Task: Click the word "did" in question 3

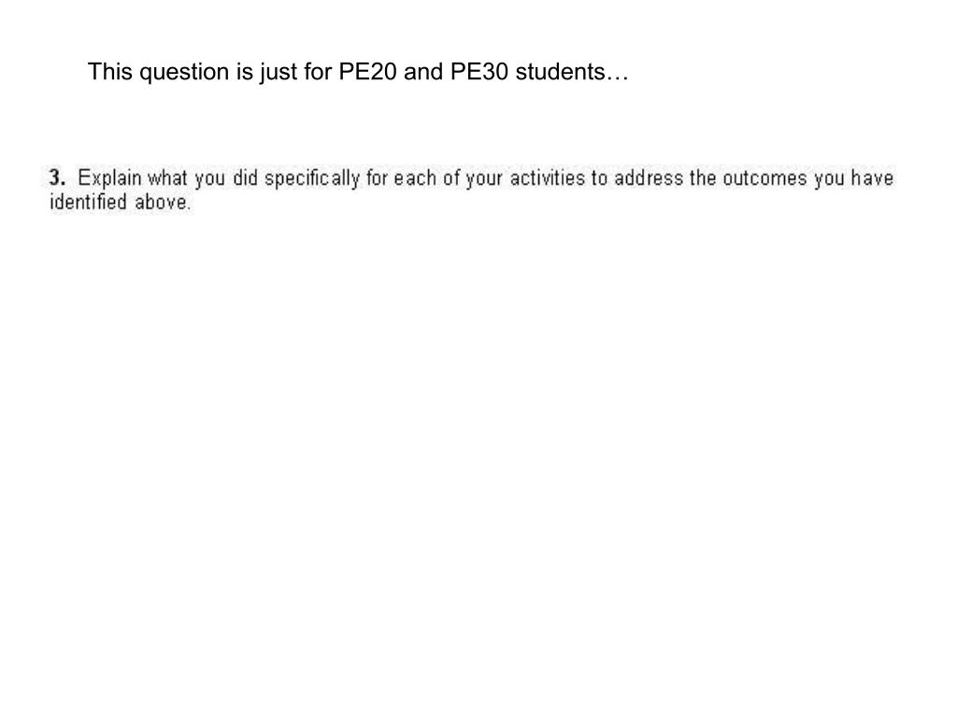Action: click(246, 178)
